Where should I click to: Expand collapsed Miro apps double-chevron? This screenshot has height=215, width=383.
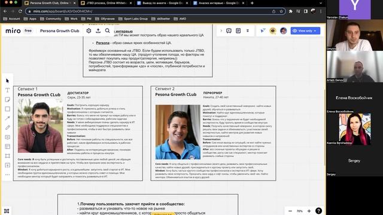pyautogui.click(x=247, y=30)
